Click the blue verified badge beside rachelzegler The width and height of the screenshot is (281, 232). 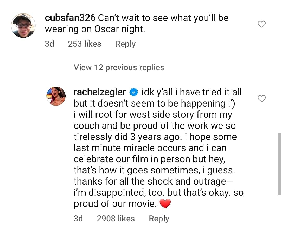point(134,92)
